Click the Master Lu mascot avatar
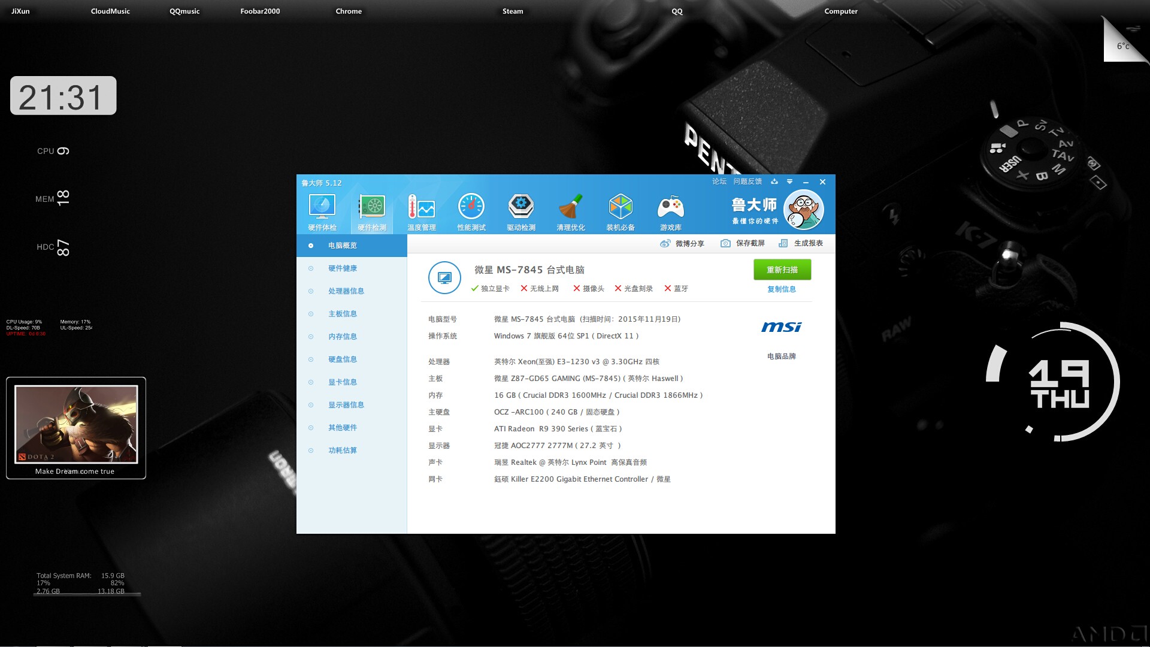Image resolution: width=1150 pixels, height=647 pixels. point(804,210)
